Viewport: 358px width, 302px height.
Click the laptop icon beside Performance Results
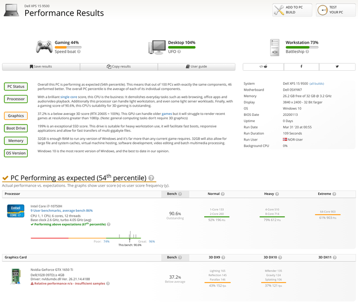coord(12,10)
